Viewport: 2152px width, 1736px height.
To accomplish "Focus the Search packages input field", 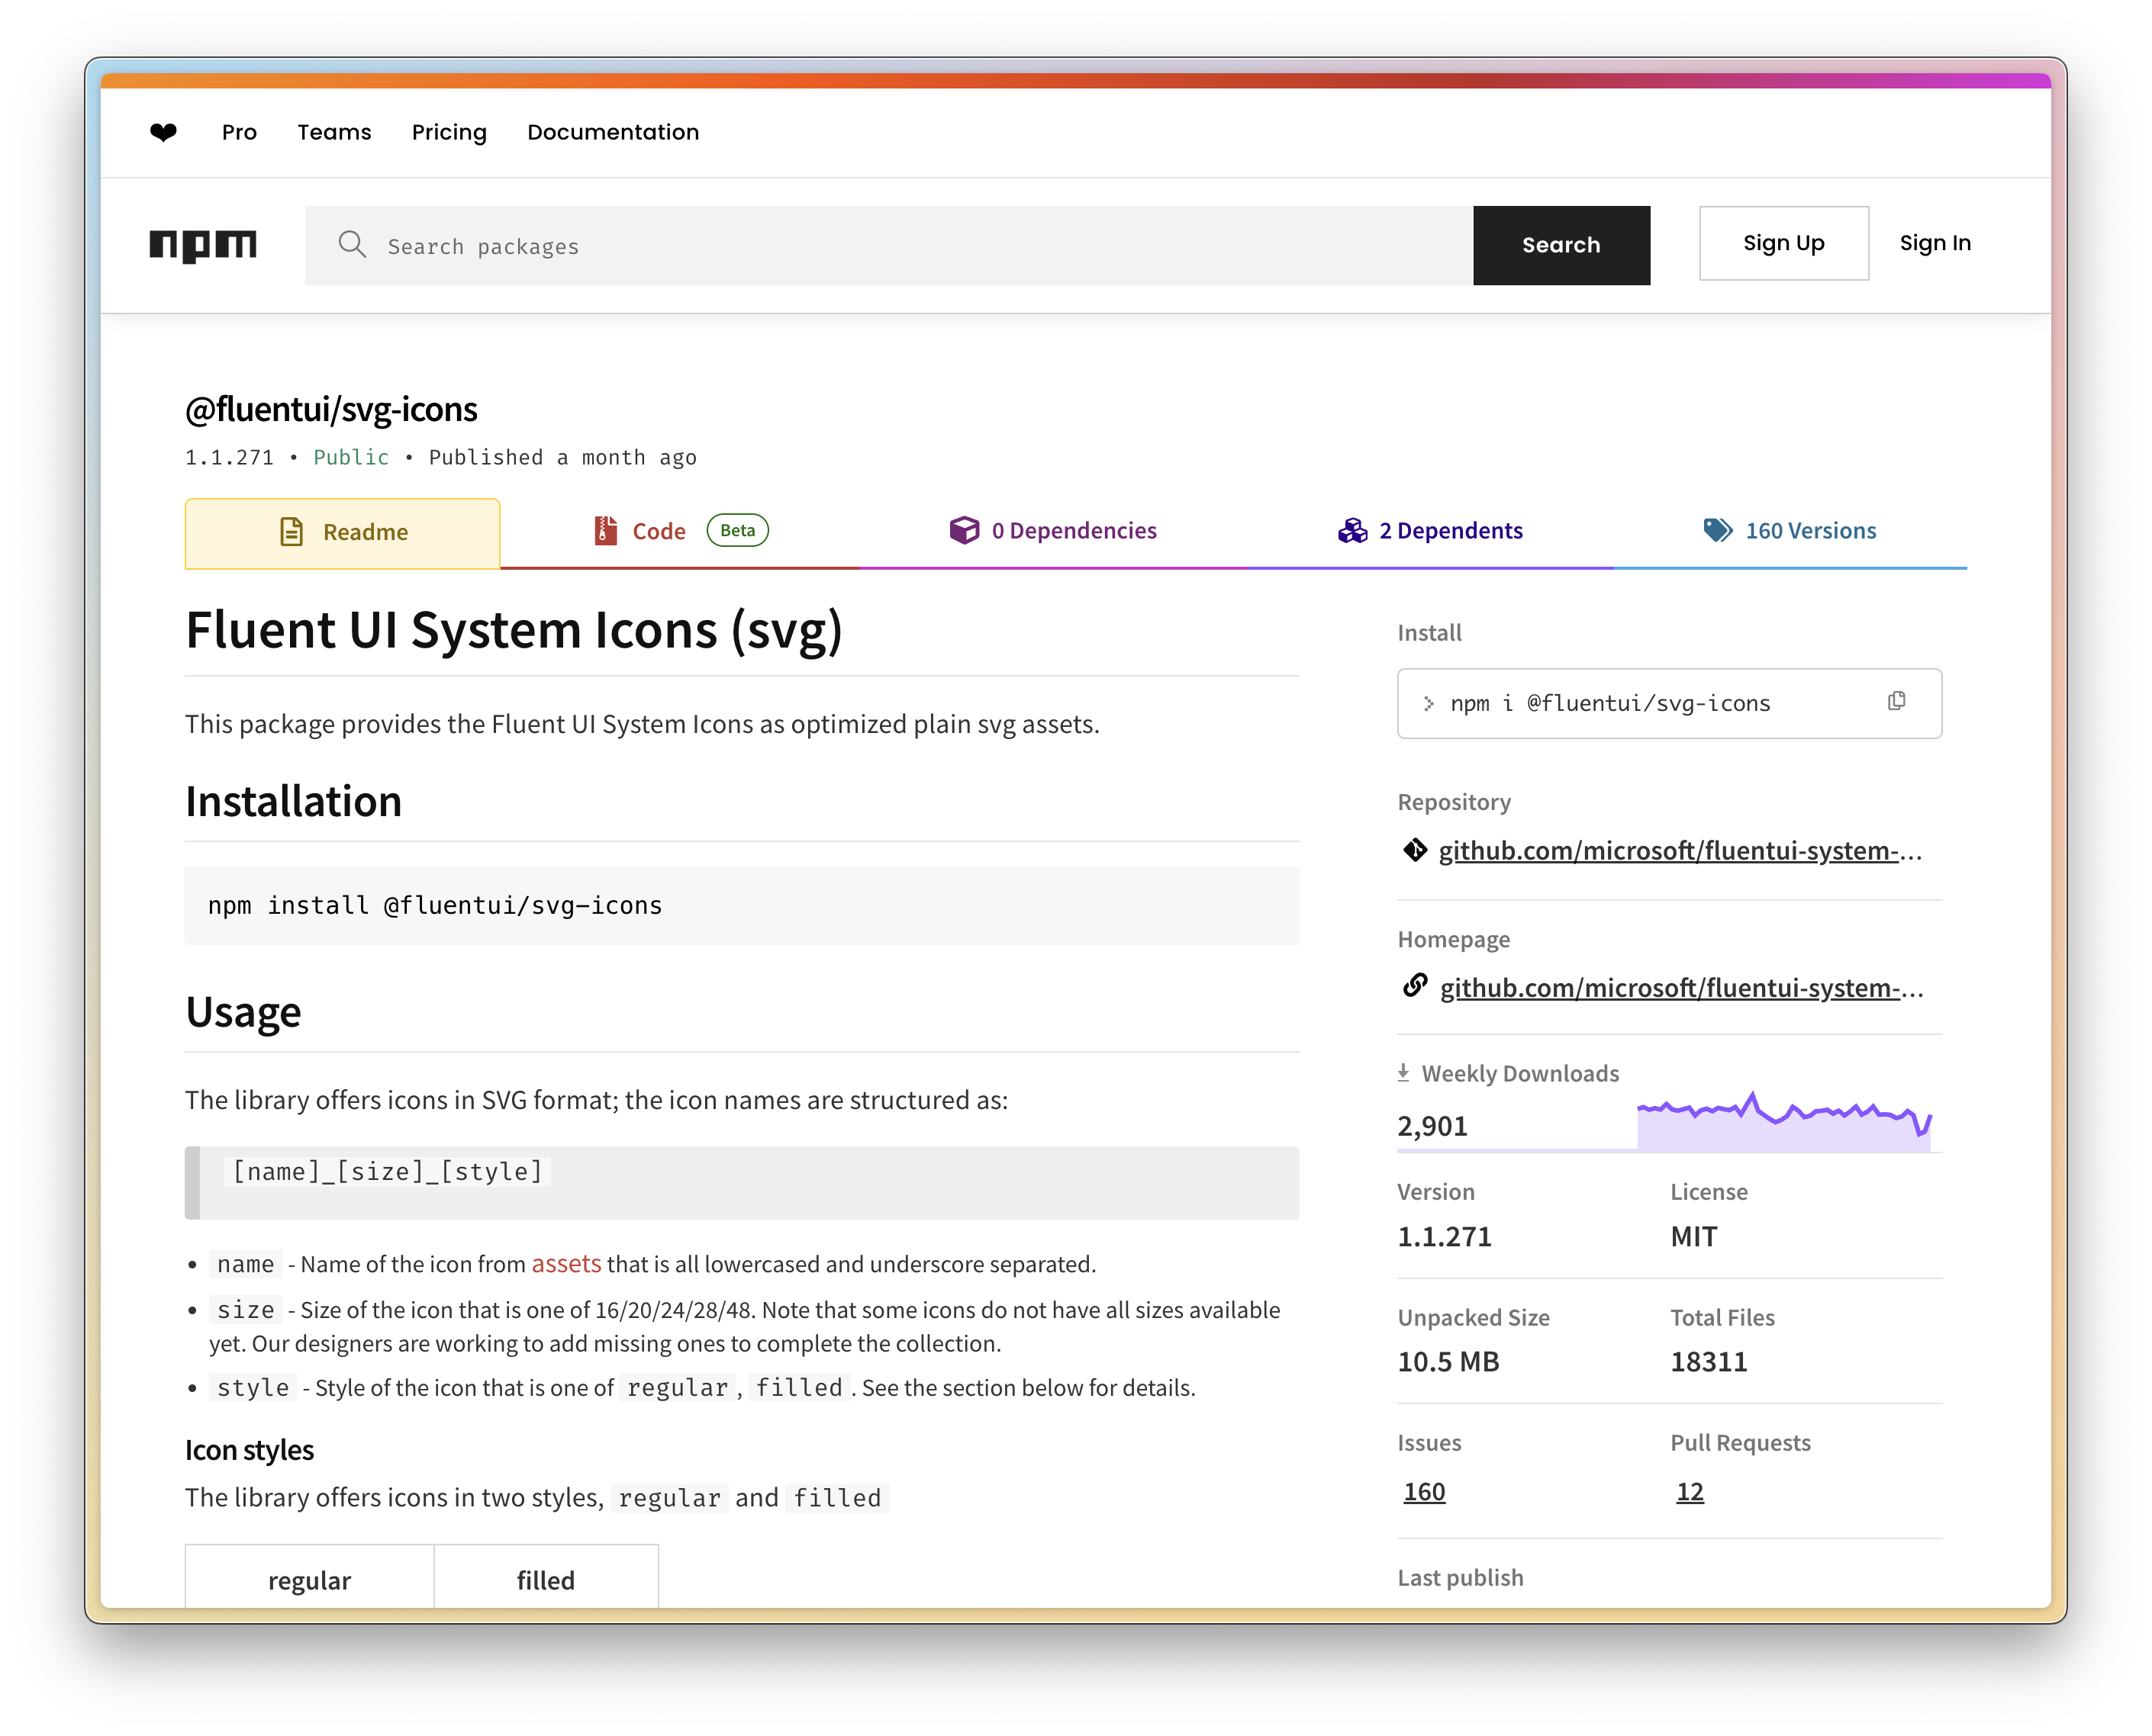I will point(888,245).
